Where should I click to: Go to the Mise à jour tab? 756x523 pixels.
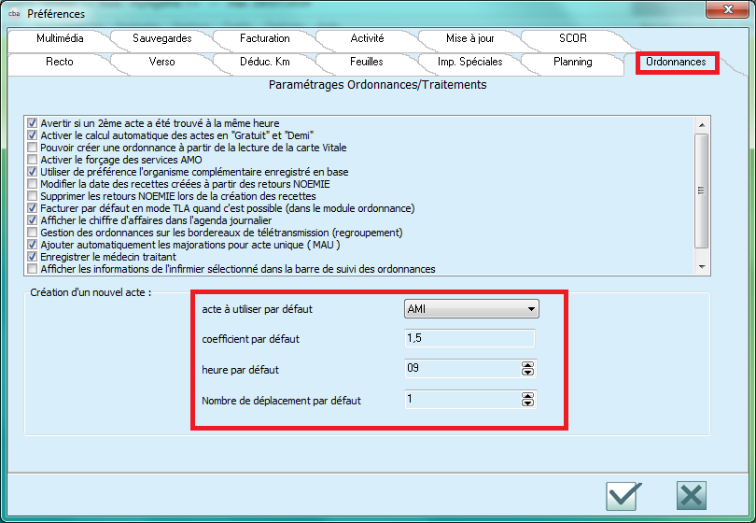[x=470, y=38]
